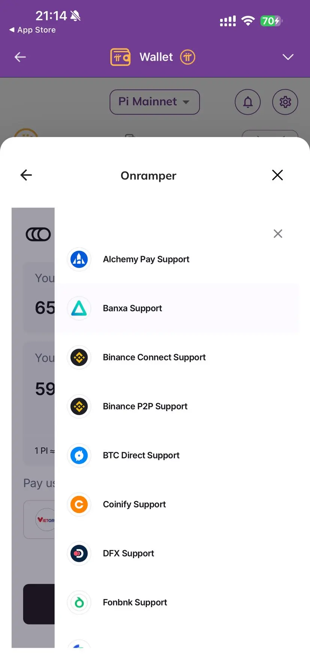
Task: Return to App Store from status bar
Action: point(33,30)
